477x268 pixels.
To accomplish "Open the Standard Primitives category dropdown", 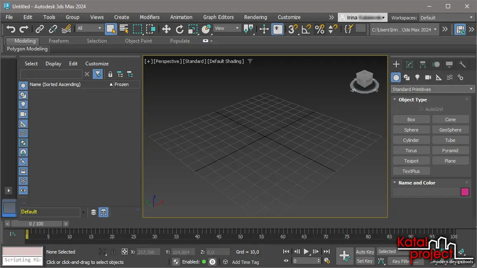I will pyautogui.click(x=433, y=89).
